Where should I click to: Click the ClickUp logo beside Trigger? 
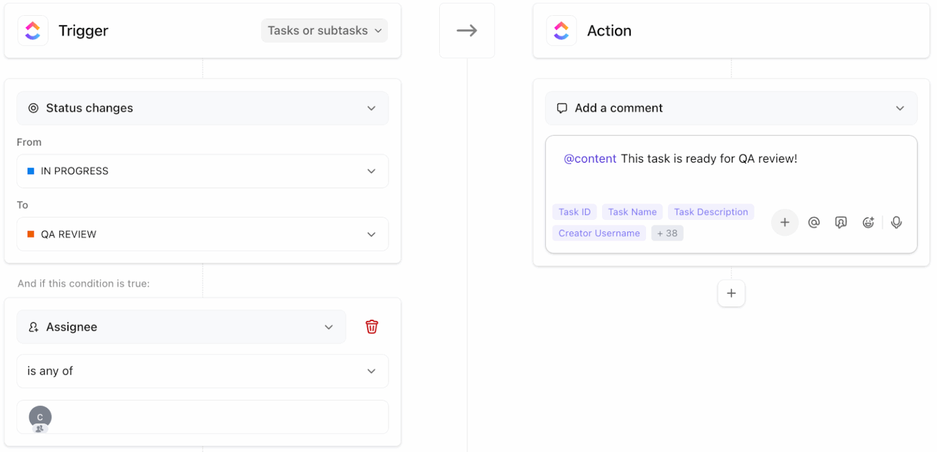(x=33, y=30)
